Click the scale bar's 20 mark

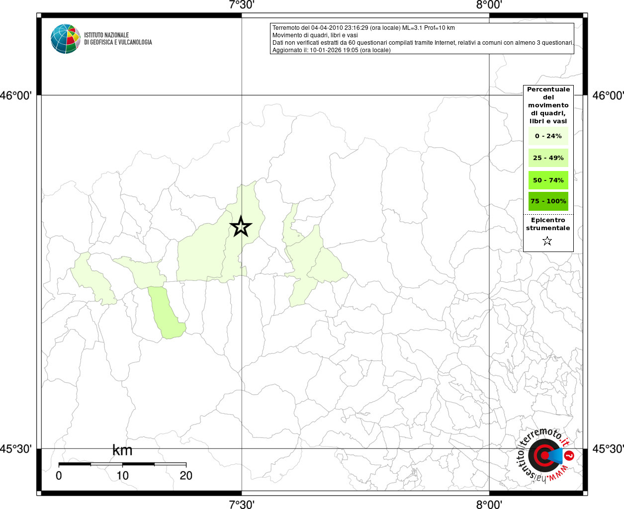click(x=186, y=476)
